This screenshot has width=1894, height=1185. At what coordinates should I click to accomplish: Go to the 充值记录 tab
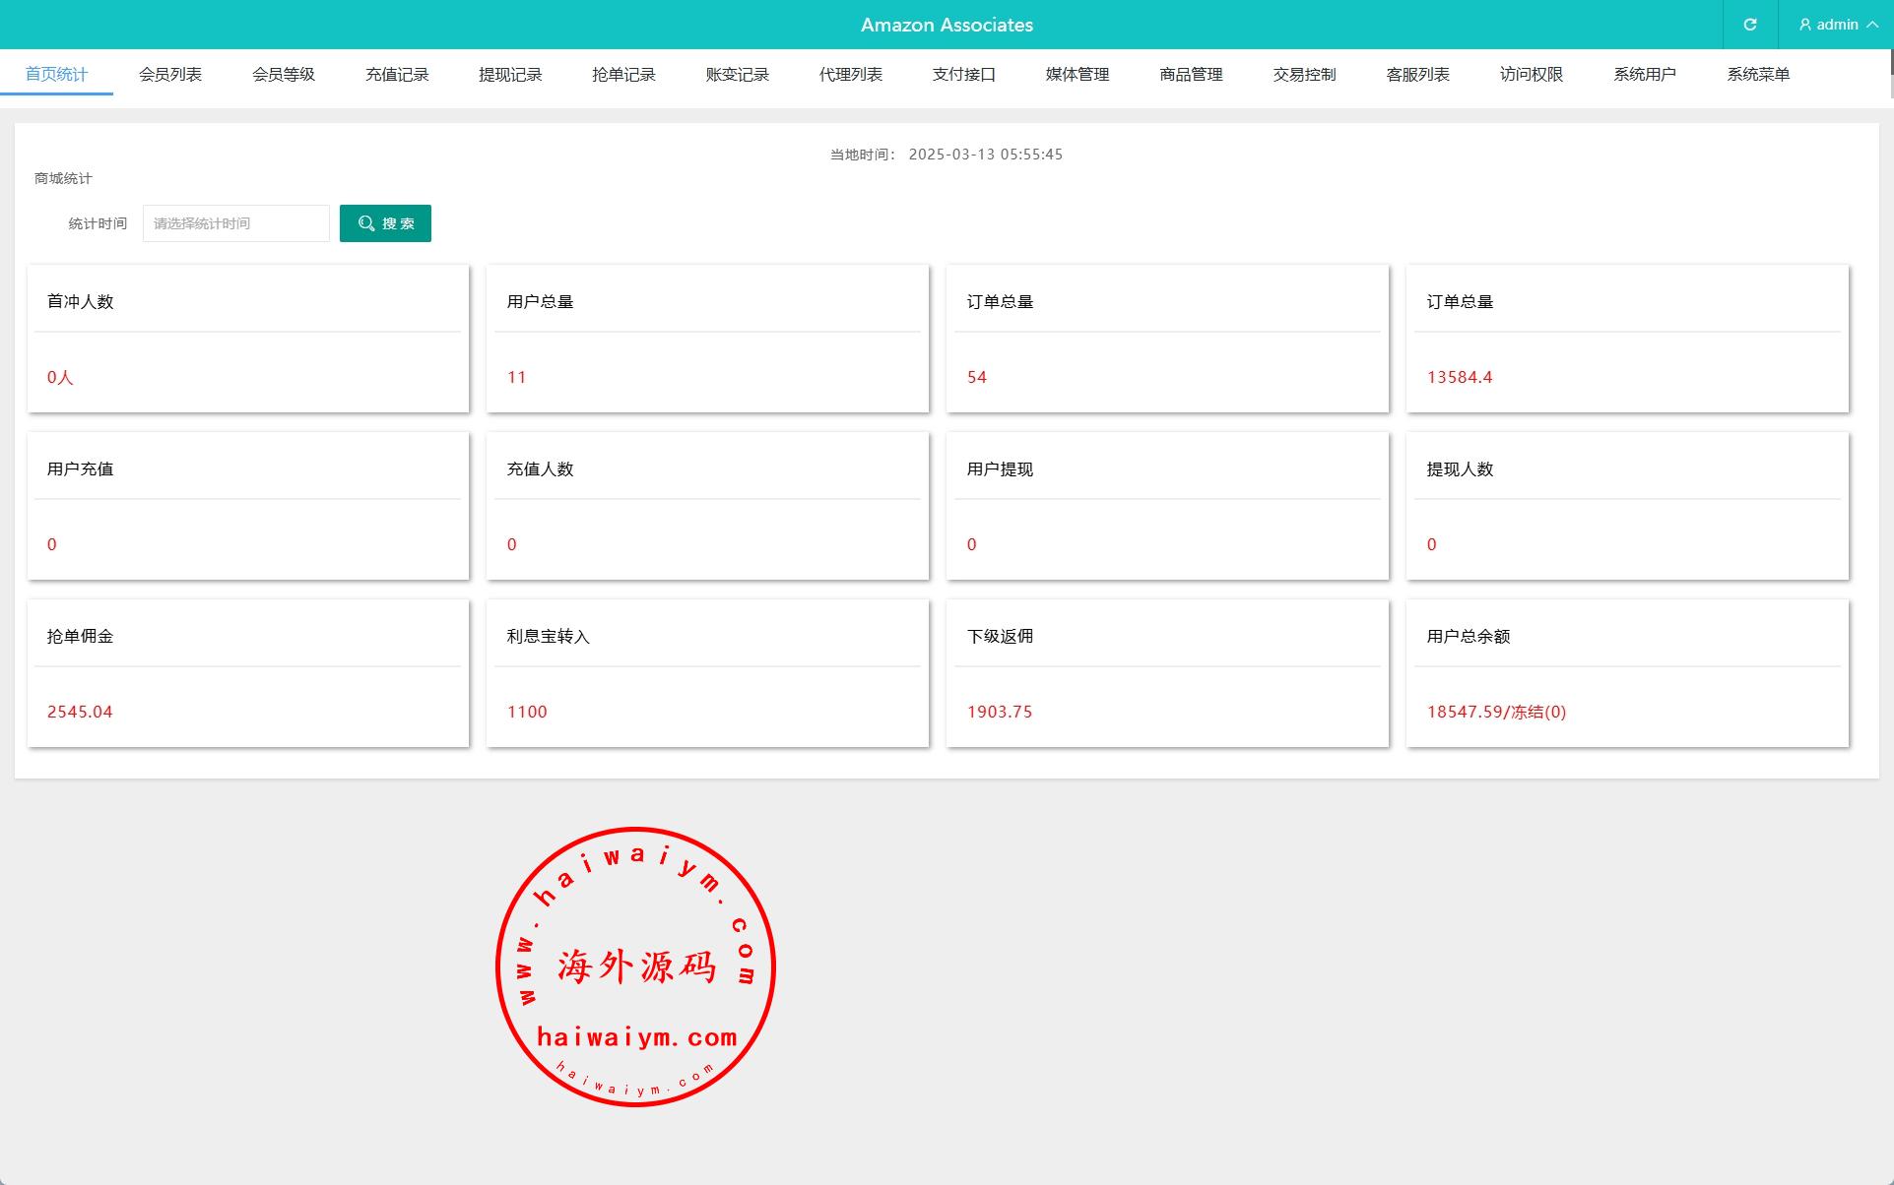pos(397,75)
